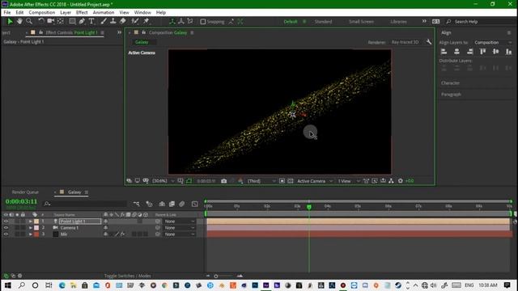Select the Selection arrow tool
The width and height of the screenshot is (518, 291).
tap(10, 22)
